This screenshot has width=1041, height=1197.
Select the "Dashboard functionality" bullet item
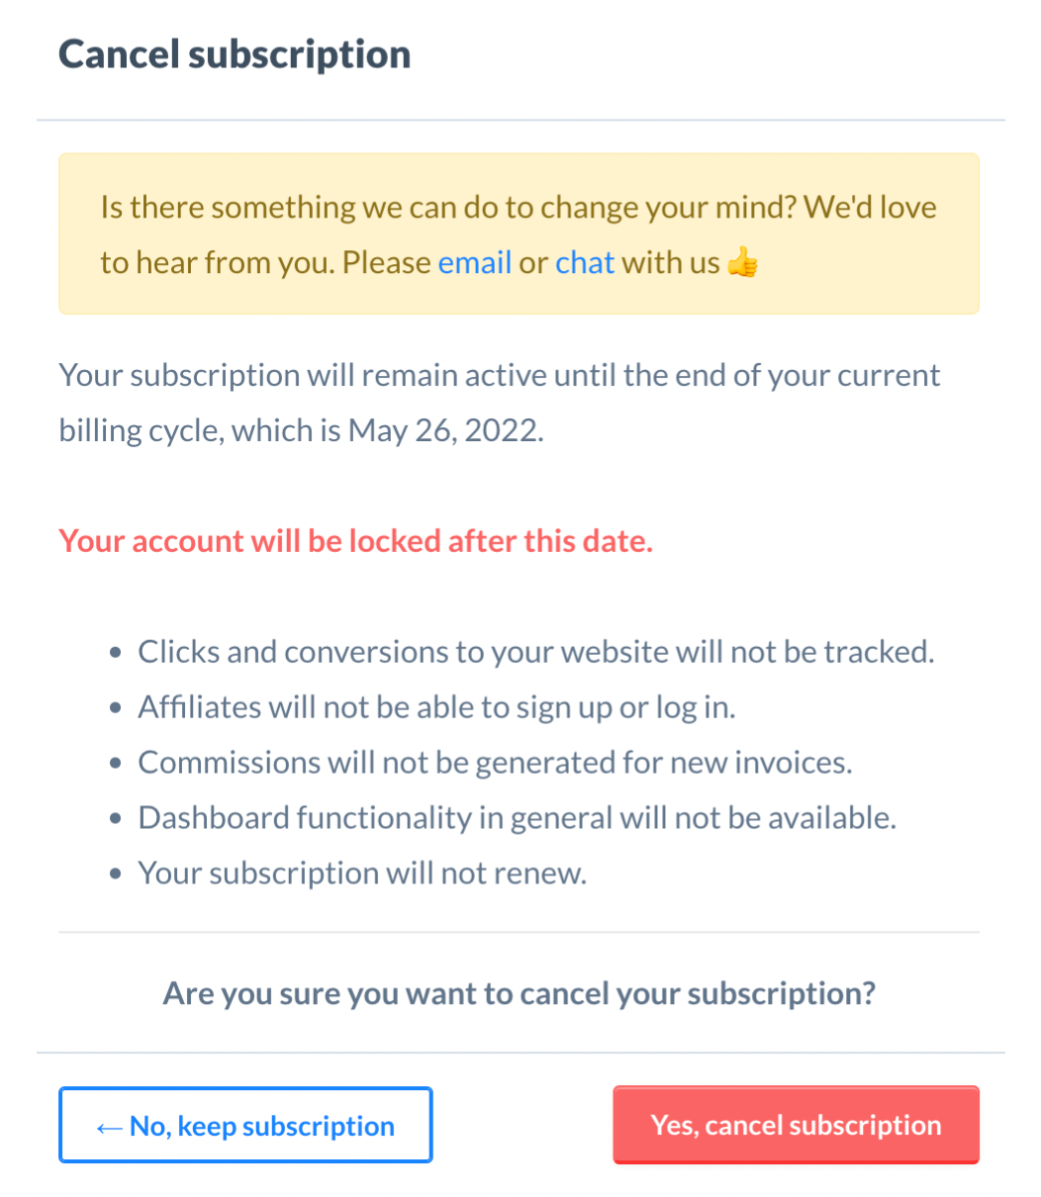[517, 818]
